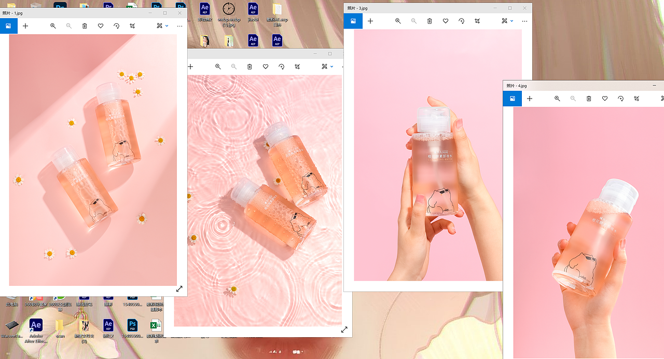Viewport: 664px width, 359px height.
Task: Click the 照片 - 3.jpg window title
Action: pos(357,8)
